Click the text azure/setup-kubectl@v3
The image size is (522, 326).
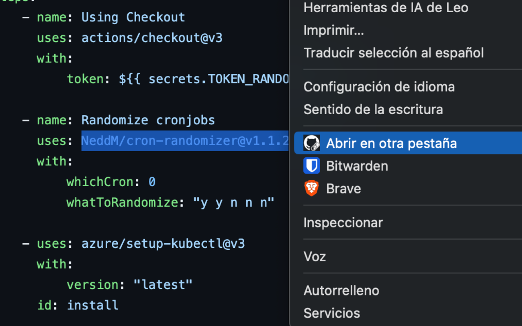coord(163,244)
